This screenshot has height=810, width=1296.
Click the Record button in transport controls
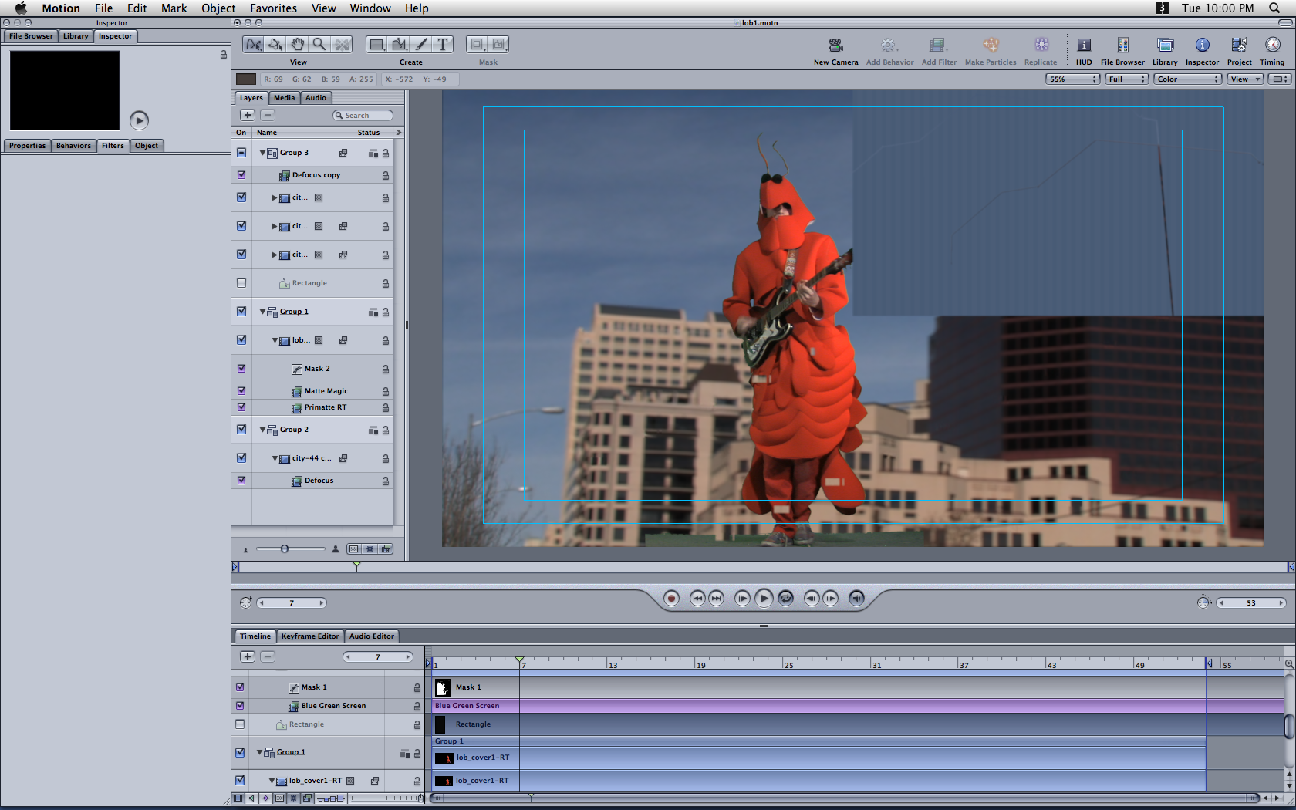coord(671,599)
